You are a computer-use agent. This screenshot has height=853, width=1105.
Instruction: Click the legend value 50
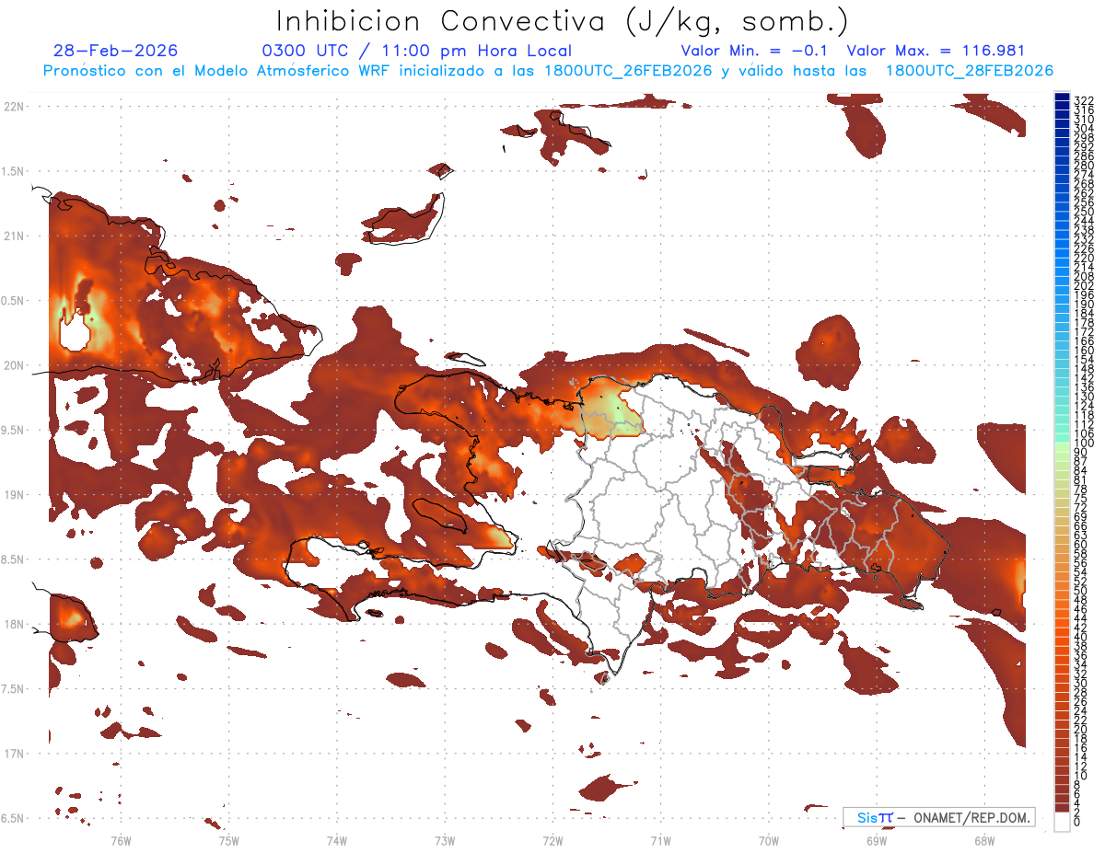(x=1080, y=591)
